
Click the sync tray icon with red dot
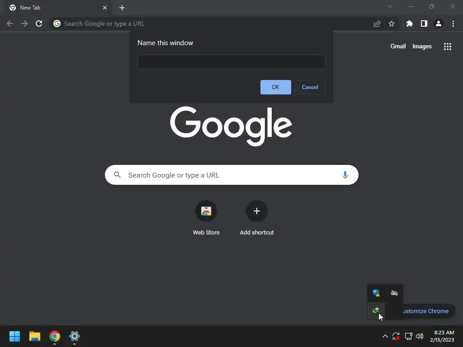[396, 336]
